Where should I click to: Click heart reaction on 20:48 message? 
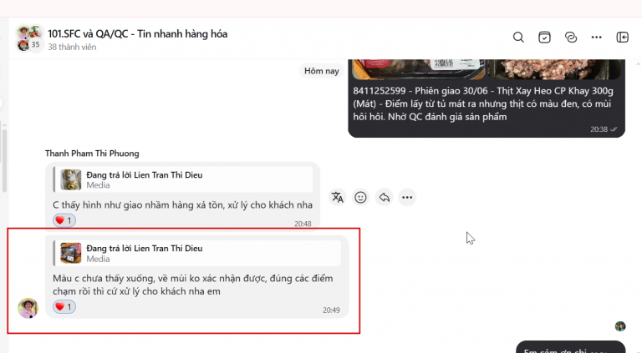click(x=64, y=220)
